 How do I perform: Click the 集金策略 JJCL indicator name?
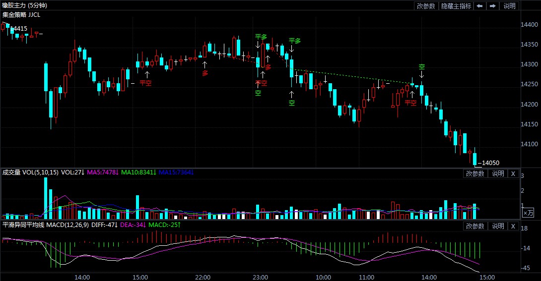click(21, 14)
